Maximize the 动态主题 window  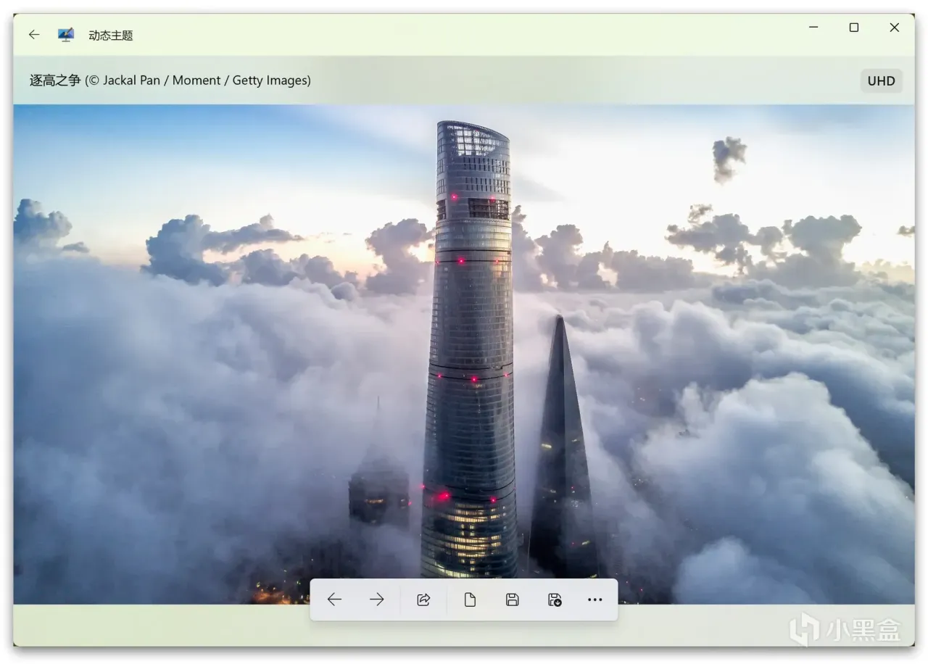pos(854,28)
